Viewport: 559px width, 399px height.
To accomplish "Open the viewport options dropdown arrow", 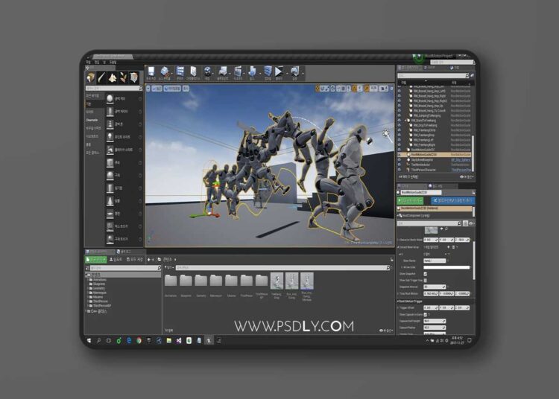I will [x=148, y=89].
